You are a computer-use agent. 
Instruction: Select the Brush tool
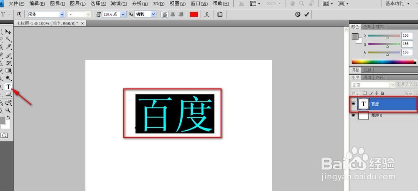pos(8,55)
